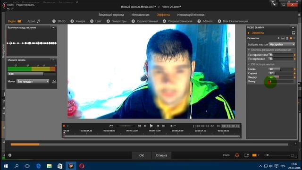Jump to the start of the clip
The width and height of the screenshot is (302, 170).
coord(139,126)
